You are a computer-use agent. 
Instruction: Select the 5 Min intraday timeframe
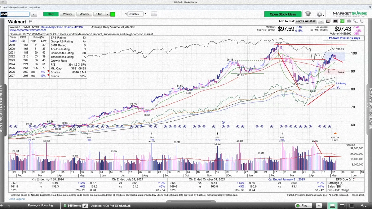click(99, 14)
